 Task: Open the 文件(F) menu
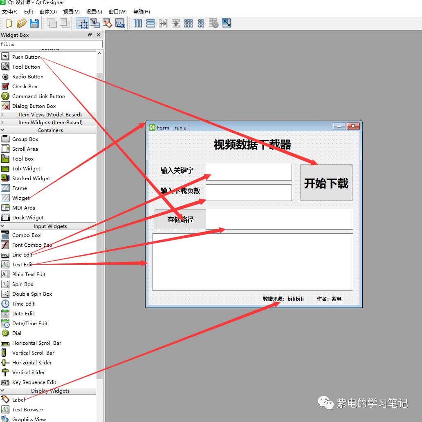[x=10, y=12]
